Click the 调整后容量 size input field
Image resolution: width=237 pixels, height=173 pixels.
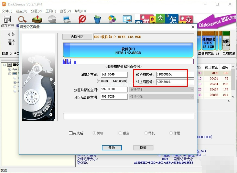[x=114, y=75]
